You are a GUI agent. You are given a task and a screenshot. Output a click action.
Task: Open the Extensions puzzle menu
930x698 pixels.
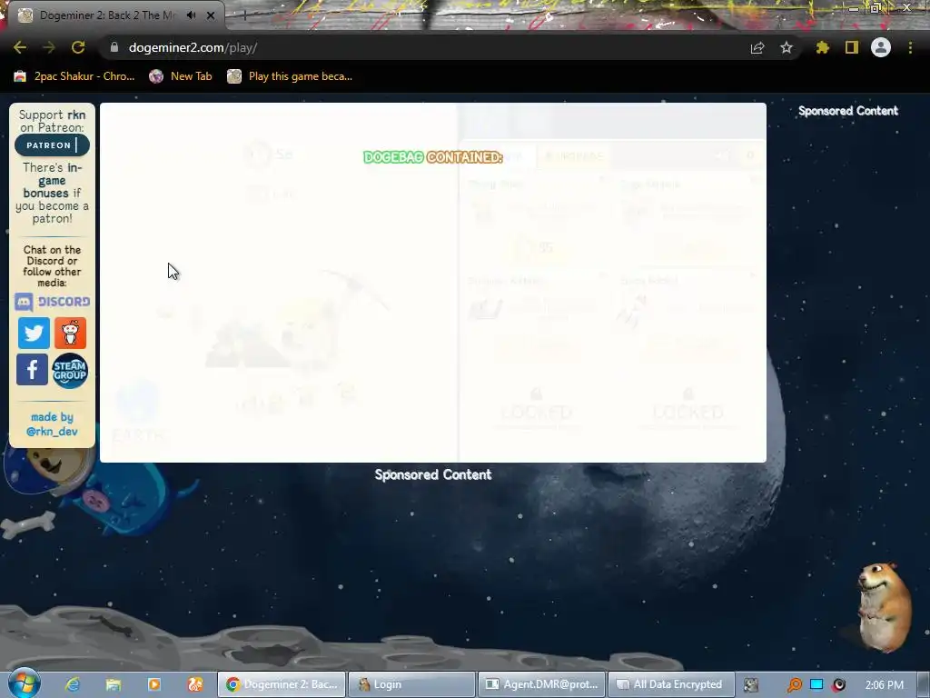[822, 47]
